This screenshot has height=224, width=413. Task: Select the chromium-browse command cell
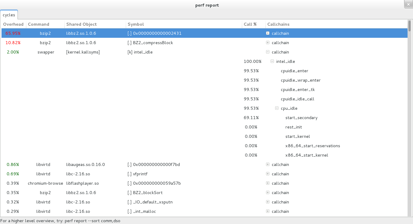point(45,183)
